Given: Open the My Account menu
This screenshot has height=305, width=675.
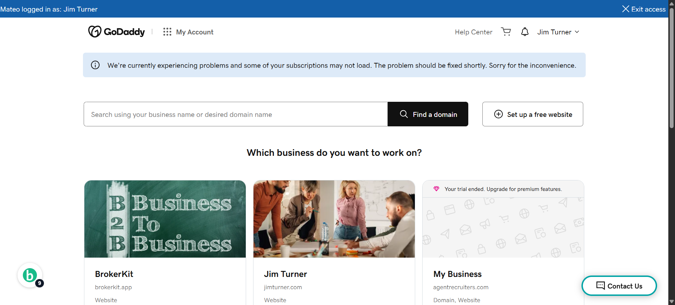Looking at the screenshot, I should pyautogui.click(x=195, y=32).
